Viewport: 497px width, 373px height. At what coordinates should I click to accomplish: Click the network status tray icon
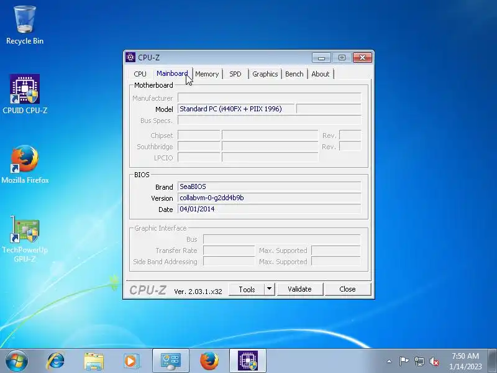(x=419, y=361)
